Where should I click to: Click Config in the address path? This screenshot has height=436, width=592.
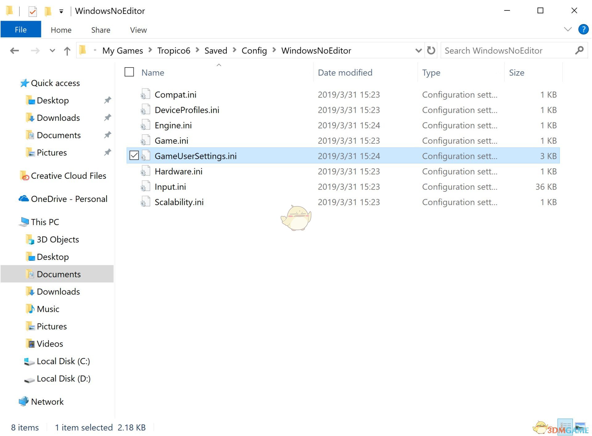click(x=254, y=51)
